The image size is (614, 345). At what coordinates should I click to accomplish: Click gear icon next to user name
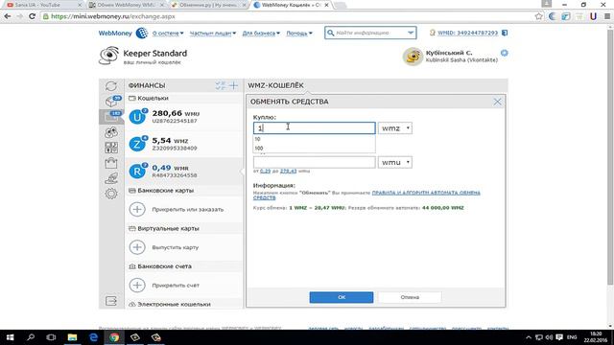(x=505, y=53)
